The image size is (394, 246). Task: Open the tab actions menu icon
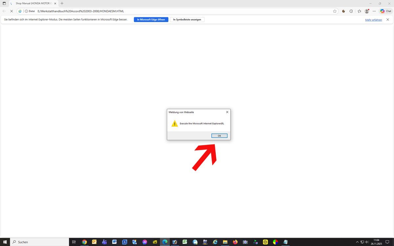click(4, 3)
